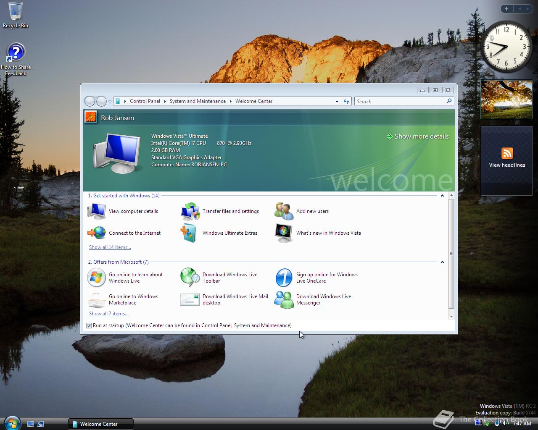
Task: Click the sidebar previous gadgets page arrow
Action: 519,9
